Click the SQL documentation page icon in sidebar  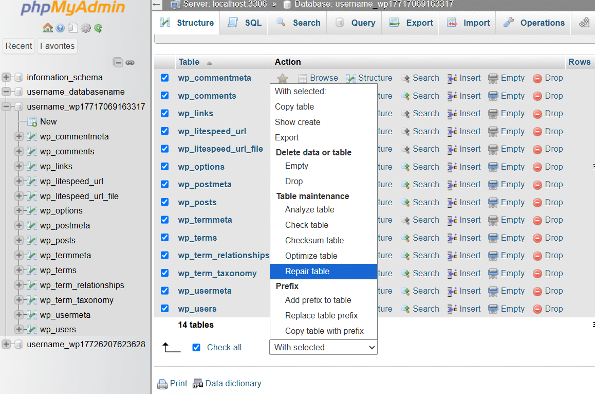(73, 28)
